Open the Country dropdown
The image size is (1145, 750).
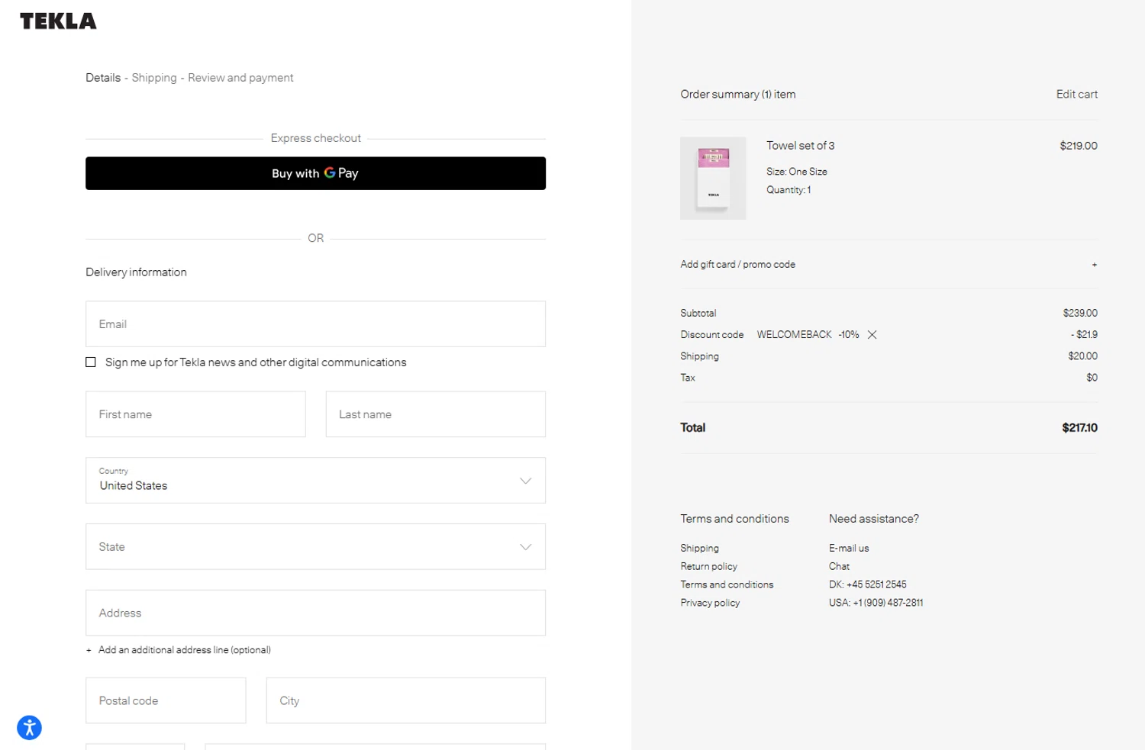(x=315, y=481)
